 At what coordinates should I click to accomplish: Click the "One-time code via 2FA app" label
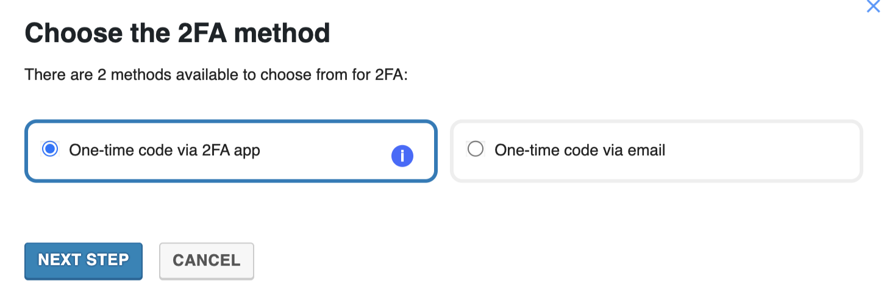click(x=165, y=150)
